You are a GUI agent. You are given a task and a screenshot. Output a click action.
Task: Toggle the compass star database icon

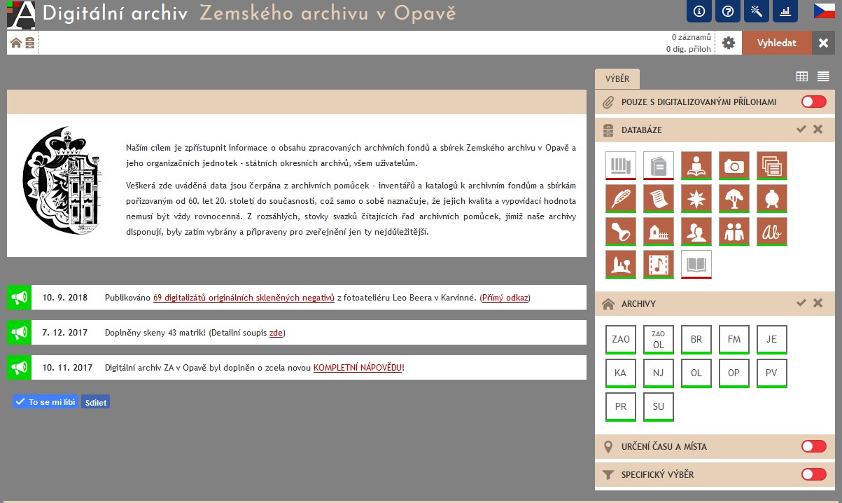tap(696, 199)
